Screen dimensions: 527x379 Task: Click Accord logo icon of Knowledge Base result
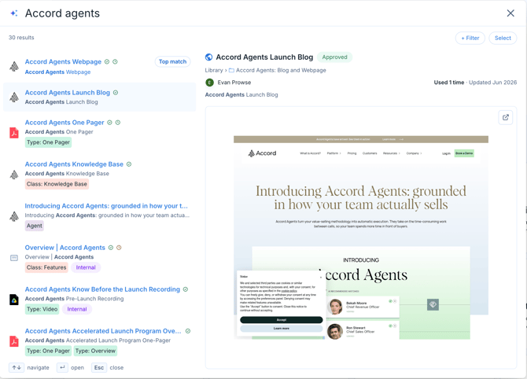pyautogui.click(x=14, y=175)
